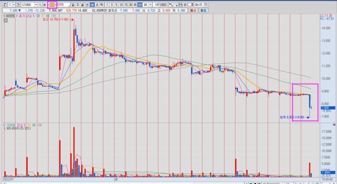Switch to the 45-minute interval button
Screen dimensions: 337x184
pos(135,5)
